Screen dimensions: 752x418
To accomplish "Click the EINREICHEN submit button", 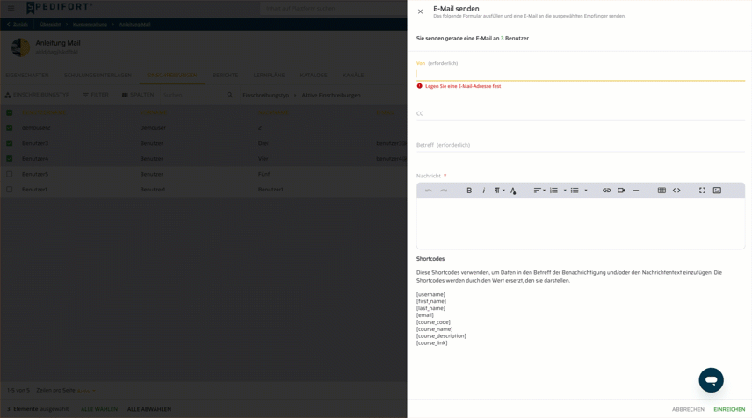I will 729,409.
